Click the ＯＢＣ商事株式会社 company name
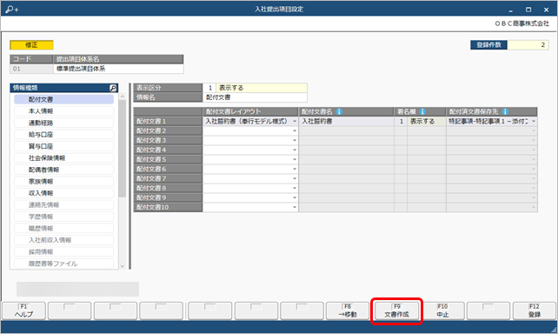The image size is (558, 334). (522, 23)
